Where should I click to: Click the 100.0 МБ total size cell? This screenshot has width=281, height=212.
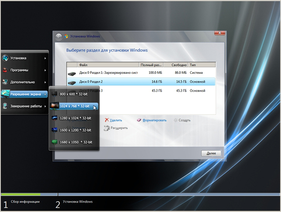tap(156, 73)
